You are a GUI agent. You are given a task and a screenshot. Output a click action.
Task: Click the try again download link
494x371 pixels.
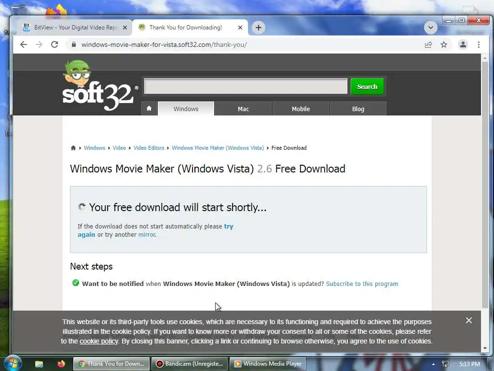[x=155, y=230]
